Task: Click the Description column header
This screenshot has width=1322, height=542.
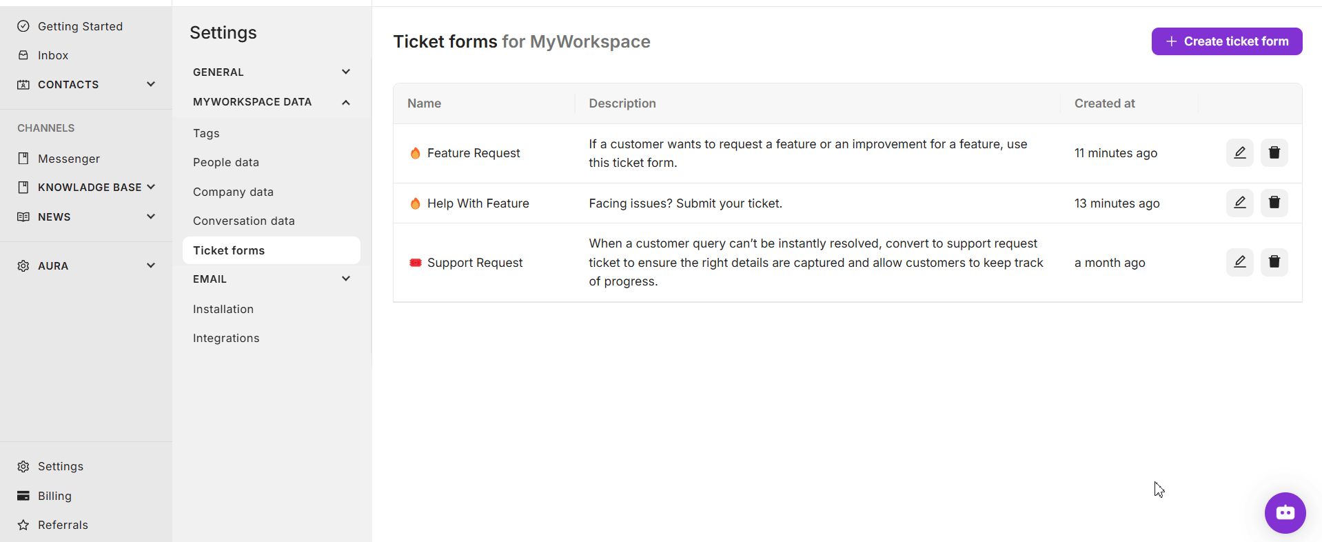Action: tap(622, 103)
